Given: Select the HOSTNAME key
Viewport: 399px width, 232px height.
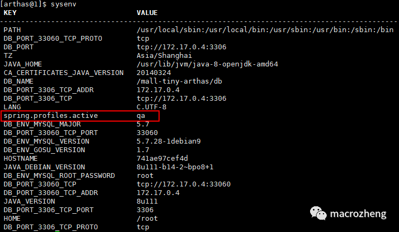Looking at the screenshot, I should [x=20, y=159].
